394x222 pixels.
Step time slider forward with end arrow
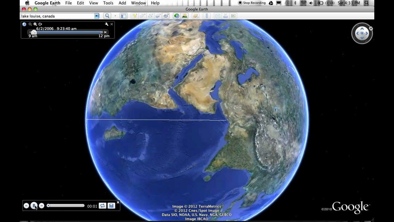tap(105, 32)
